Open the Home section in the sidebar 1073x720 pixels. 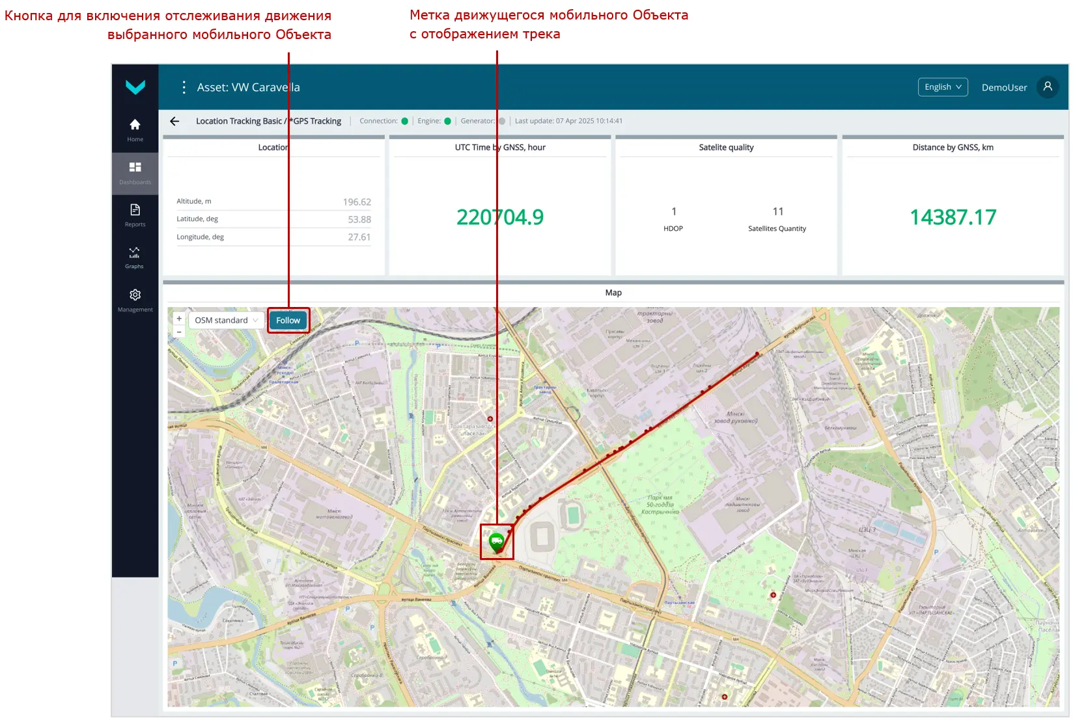pos(135,127)
